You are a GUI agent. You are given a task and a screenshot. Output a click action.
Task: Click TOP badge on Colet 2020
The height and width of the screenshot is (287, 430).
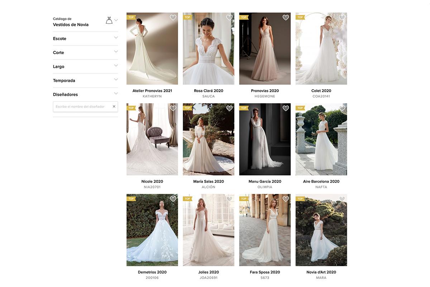pos(300,17)
